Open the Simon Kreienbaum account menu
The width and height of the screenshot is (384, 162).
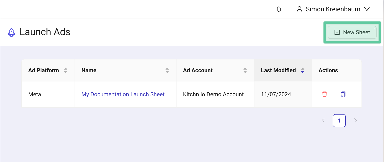click(333, 9)
